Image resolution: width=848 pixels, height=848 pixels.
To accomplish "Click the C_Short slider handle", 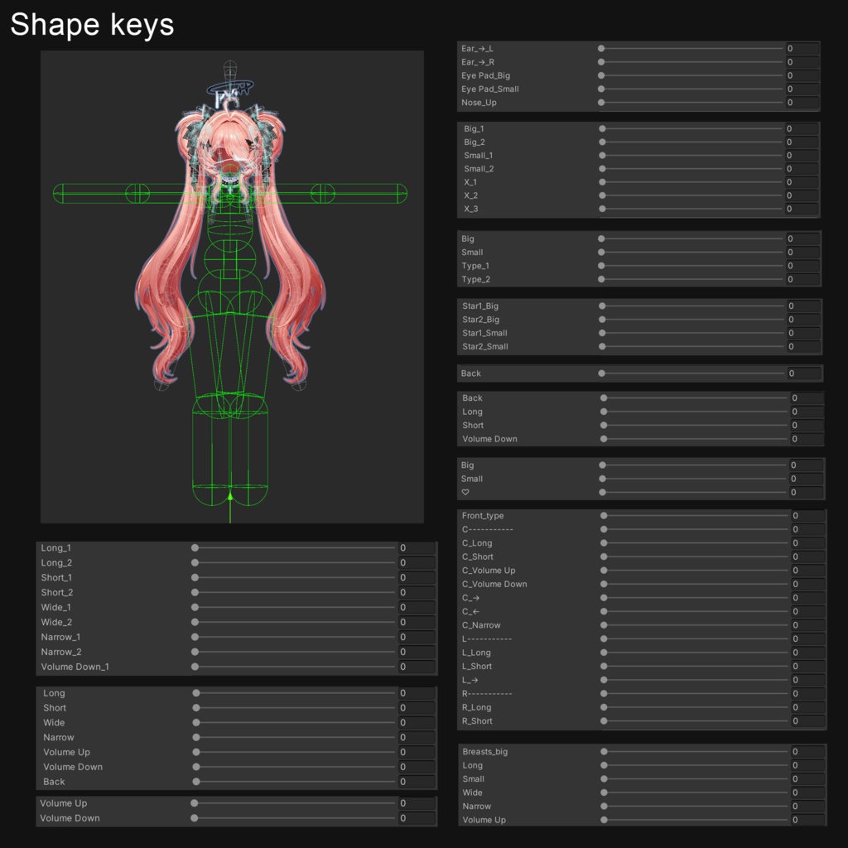I will coord(604,557).
